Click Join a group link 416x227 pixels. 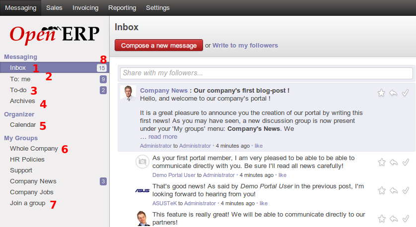pyautogui.click(x=27, y=203)
